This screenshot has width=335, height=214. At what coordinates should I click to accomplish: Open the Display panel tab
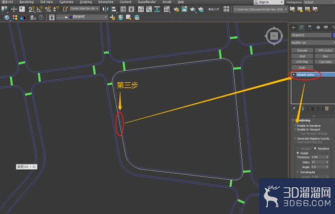tap(326, 27)
